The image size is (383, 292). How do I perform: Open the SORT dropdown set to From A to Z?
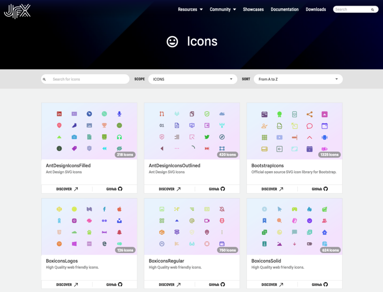pyautogui.click(x=298, y=79)
